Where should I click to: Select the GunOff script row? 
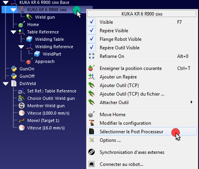(27, 76)
